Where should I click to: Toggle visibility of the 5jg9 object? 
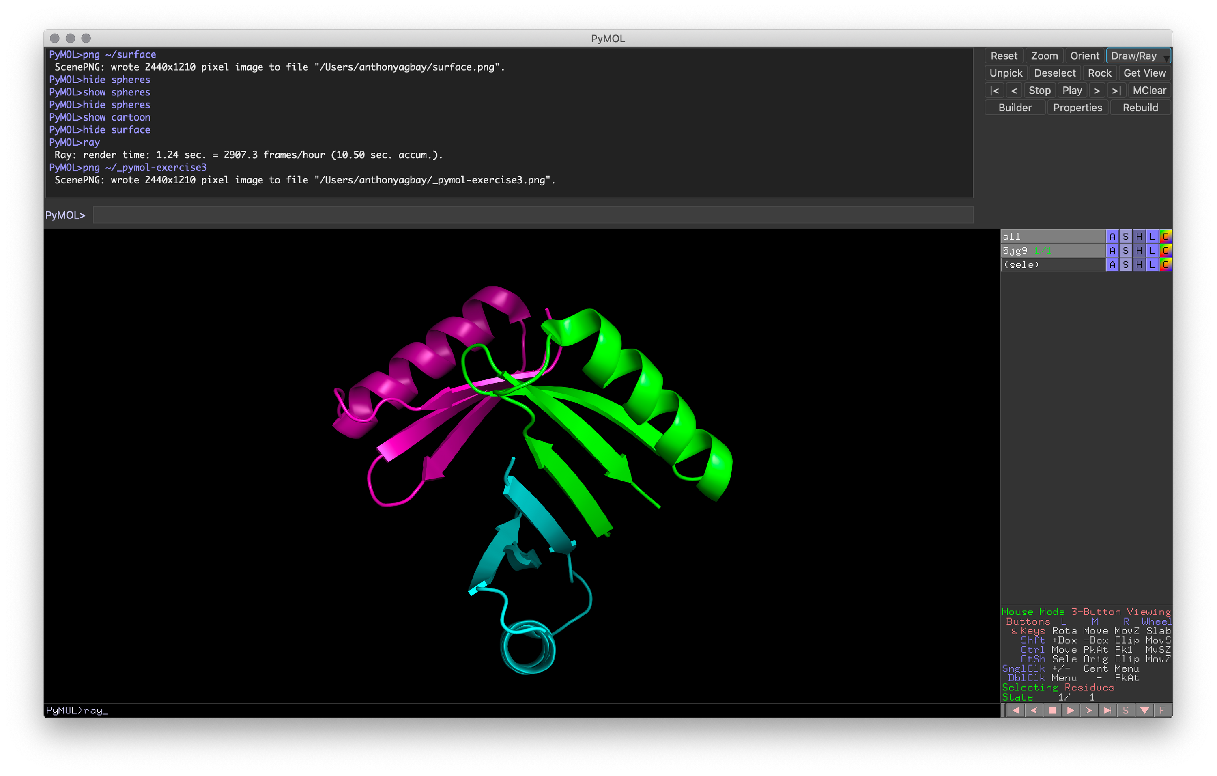(1053, 250)
